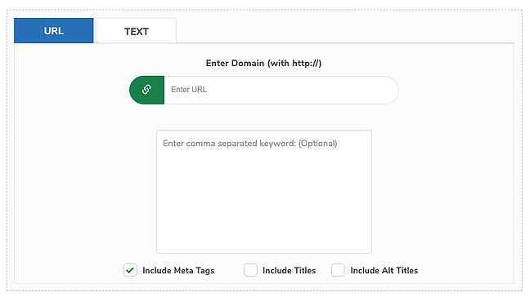This screenshot has height=297, width=530.
Task: Click the 'Include Titles' label text
Action: [x=289, y=270]
